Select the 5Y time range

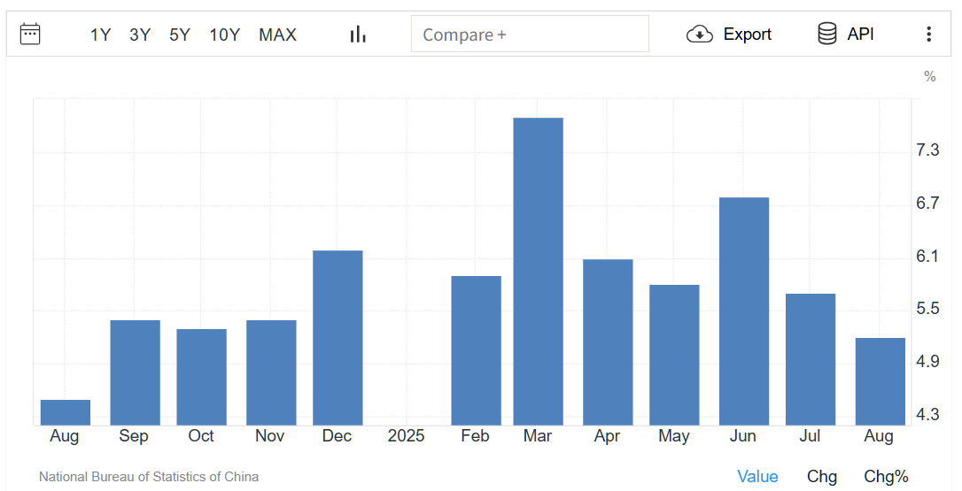click(x=180, y=35)
